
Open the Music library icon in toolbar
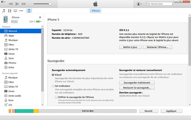point(4,11)
